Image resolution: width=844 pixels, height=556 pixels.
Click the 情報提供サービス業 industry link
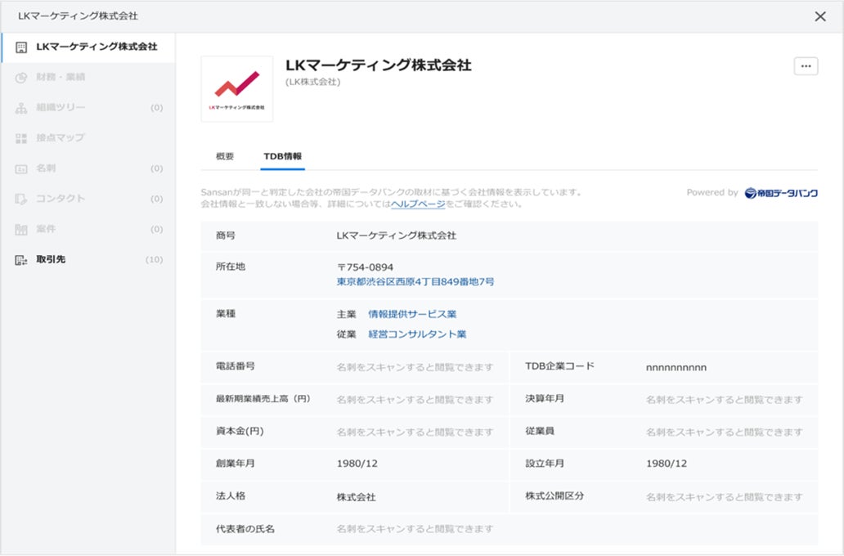[x=412, y=314]
